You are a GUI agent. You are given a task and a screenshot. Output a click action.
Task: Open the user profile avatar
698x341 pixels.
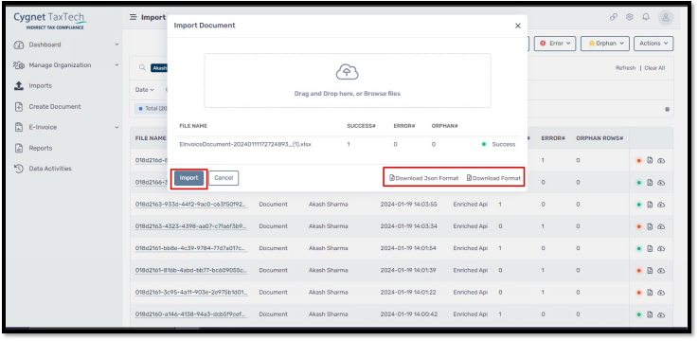(666, 18)
